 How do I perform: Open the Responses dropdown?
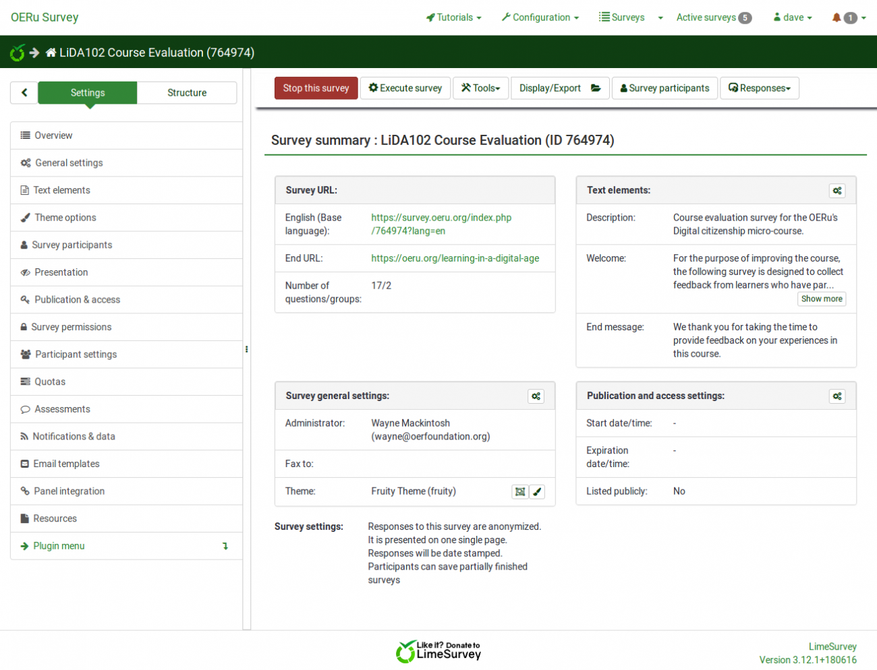click(760, 88)
